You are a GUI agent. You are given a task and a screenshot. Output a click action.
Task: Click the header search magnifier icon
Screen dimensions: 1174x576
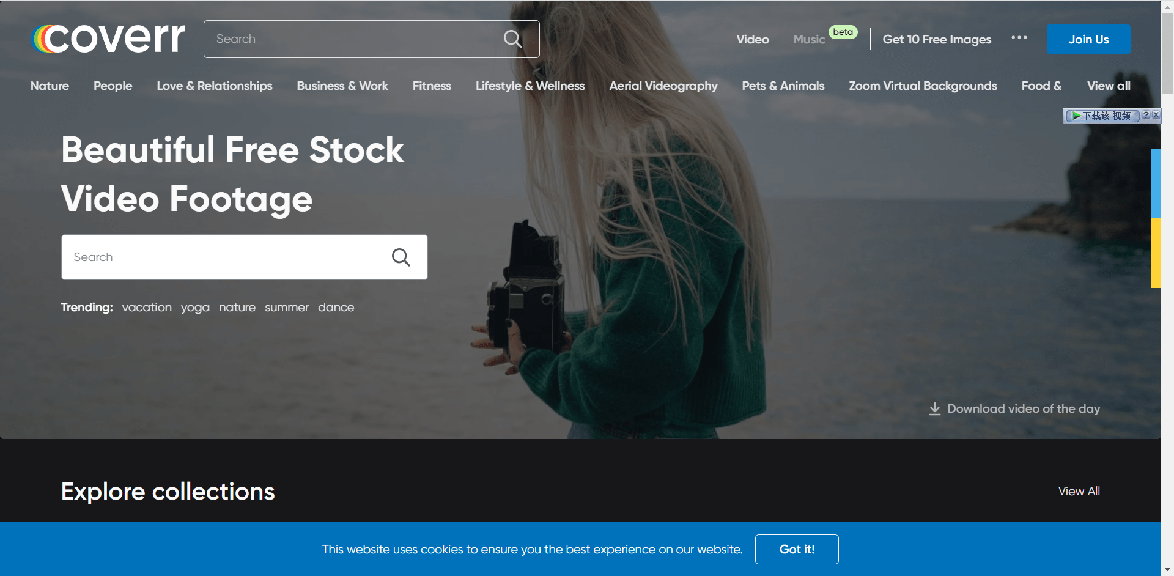click(512, 39)
